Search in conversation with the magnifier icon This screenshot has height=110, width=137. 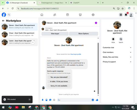tap(121, 39)
